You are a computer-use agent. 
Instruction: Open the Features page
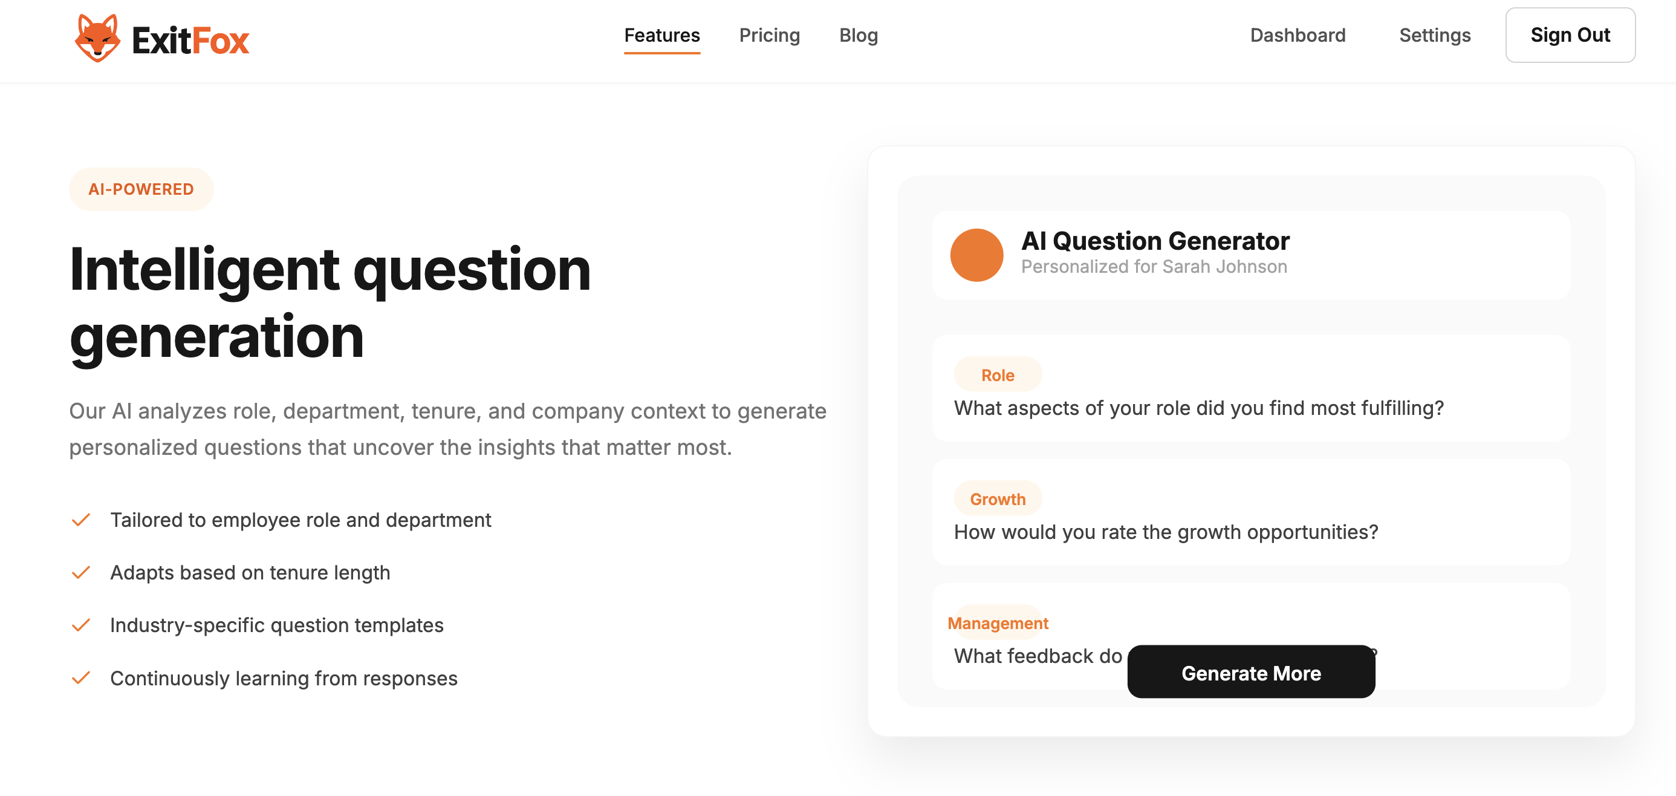coord(661,35)
